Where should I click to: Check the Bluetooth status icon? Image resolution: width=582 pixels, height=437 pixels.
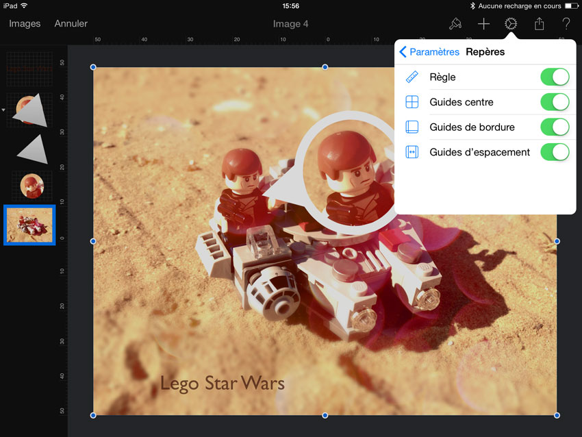click(x=472, y=5)
